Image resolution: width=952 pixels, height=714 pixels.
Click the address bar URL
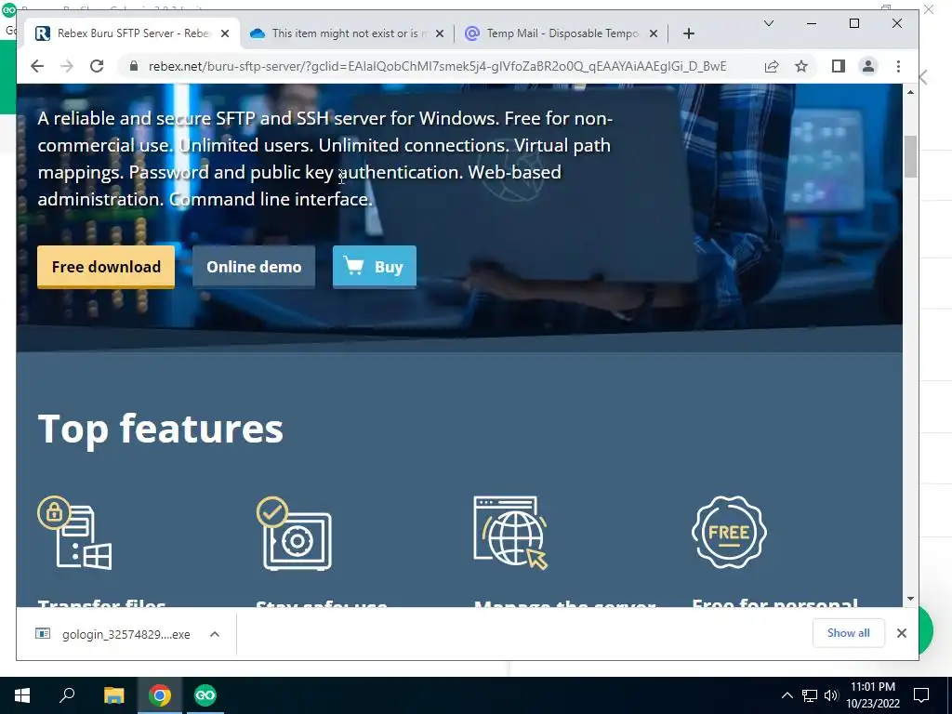437,66
